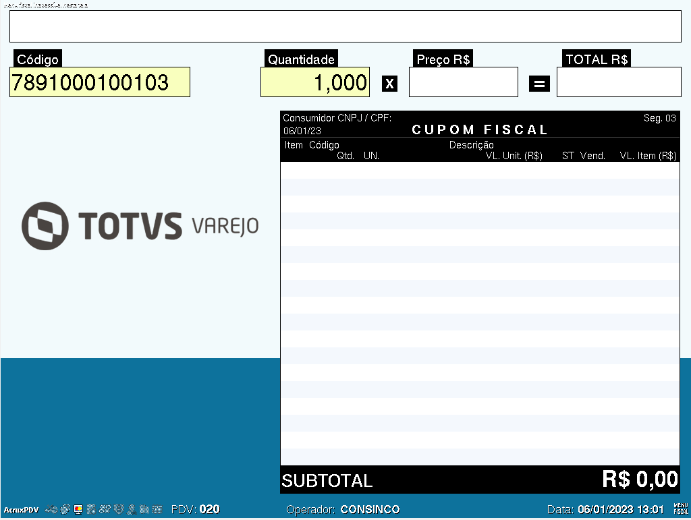The width and height of the screenshot is (691, 520).
Task: Click the colored monitor status icon
Action: 78,509
